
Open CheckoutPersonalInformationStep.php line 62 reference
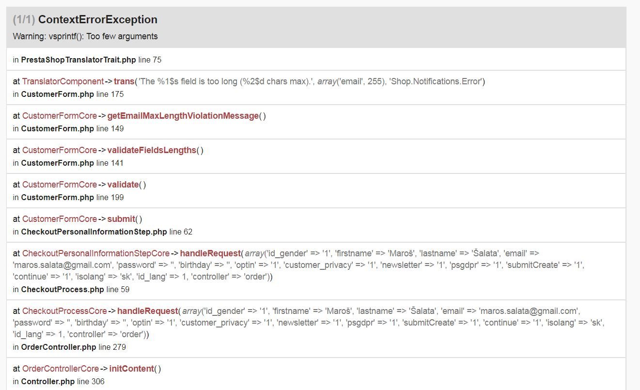94,232
